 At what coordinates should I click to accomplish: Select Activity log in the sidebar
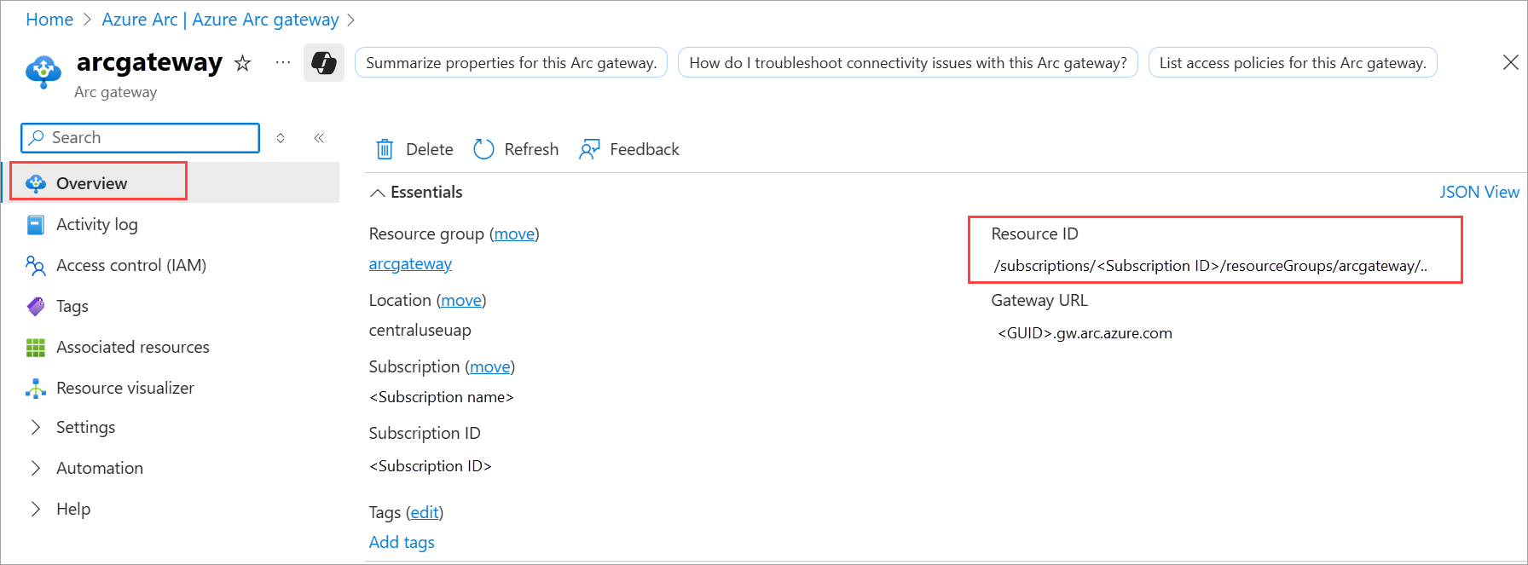(96, 225)
